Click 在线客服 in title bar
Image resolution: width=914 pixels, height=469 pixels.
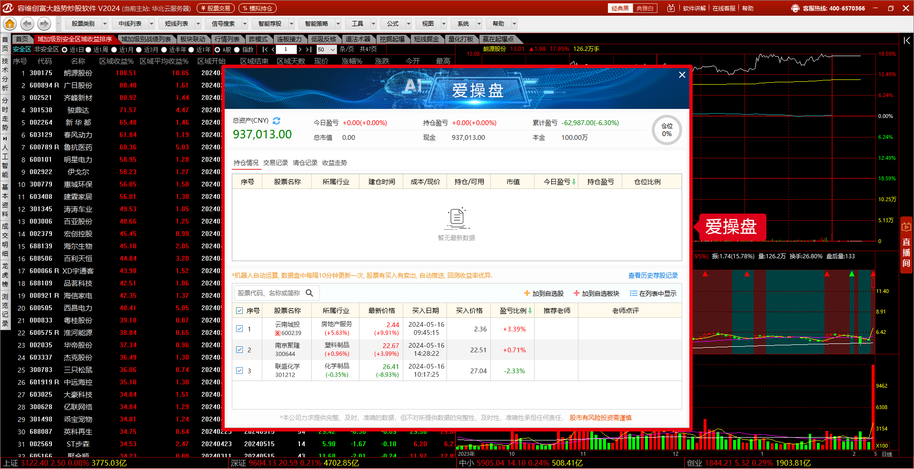[724, 8]
